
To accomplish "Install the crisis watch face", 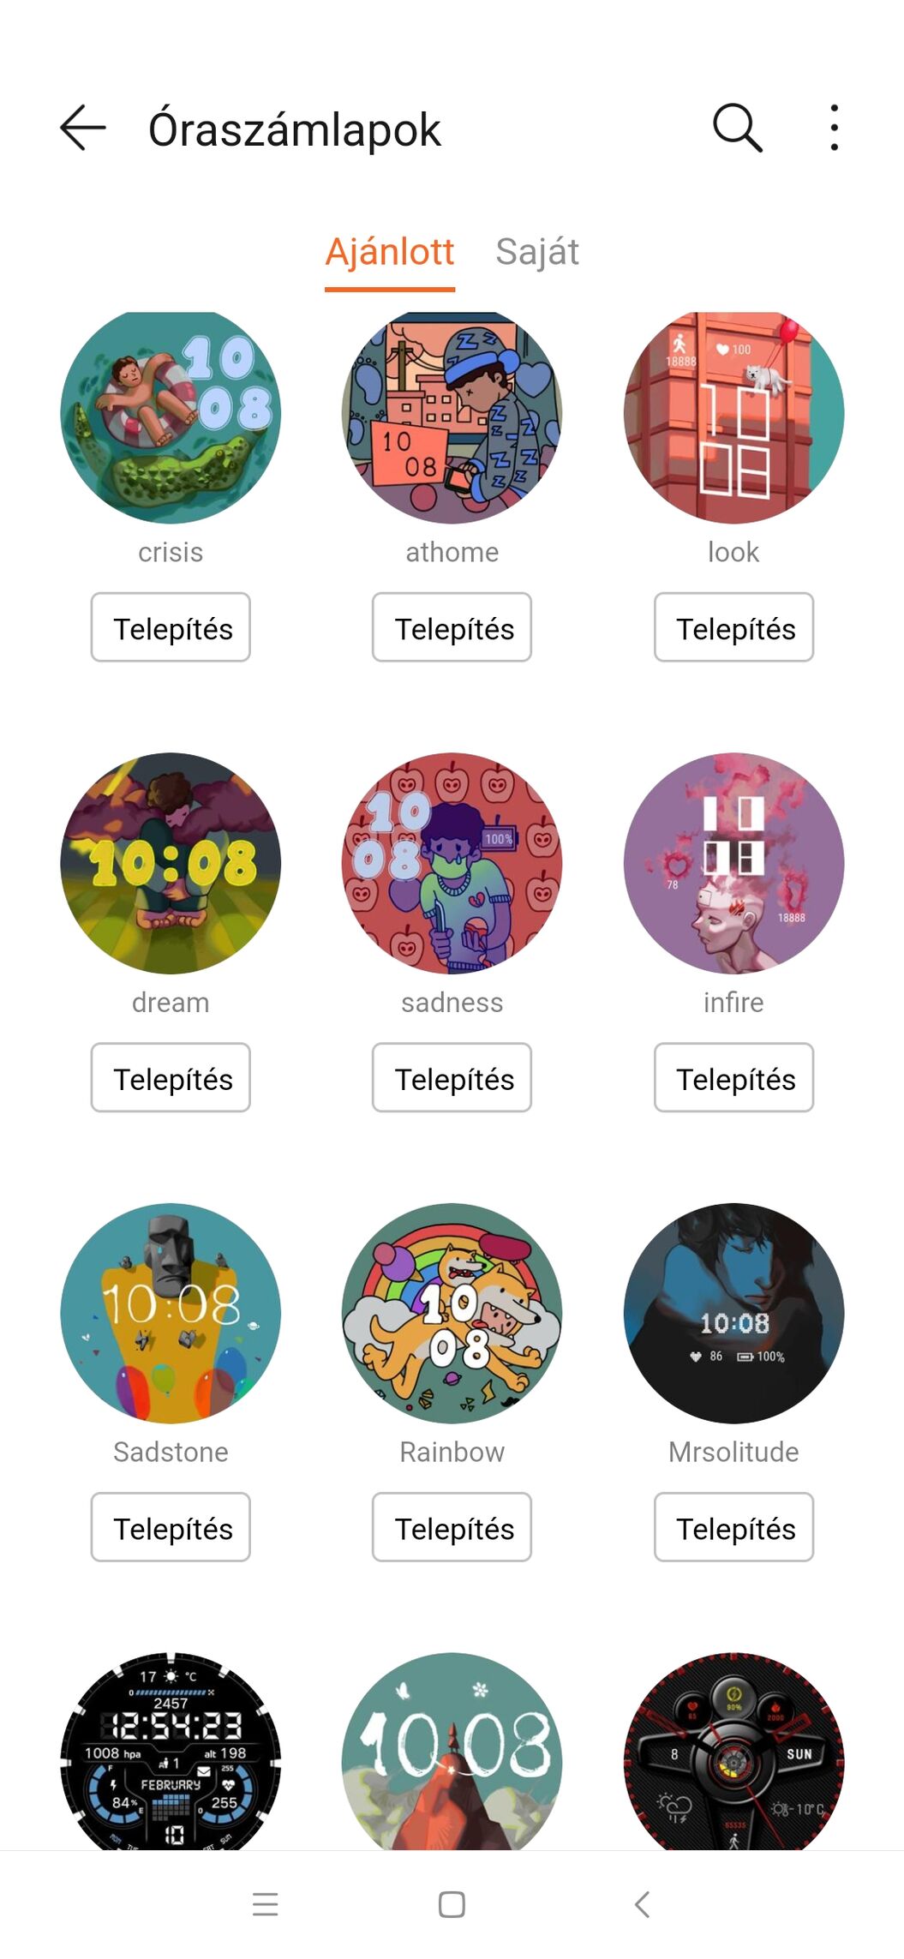I will pos(171,627).
